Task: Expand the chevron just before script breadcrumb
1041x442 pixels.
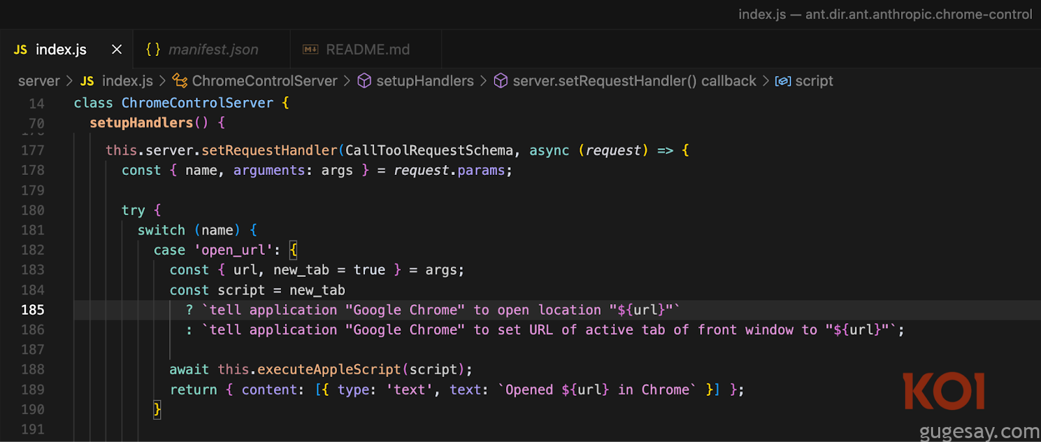Action: click(x=765, y=81)
